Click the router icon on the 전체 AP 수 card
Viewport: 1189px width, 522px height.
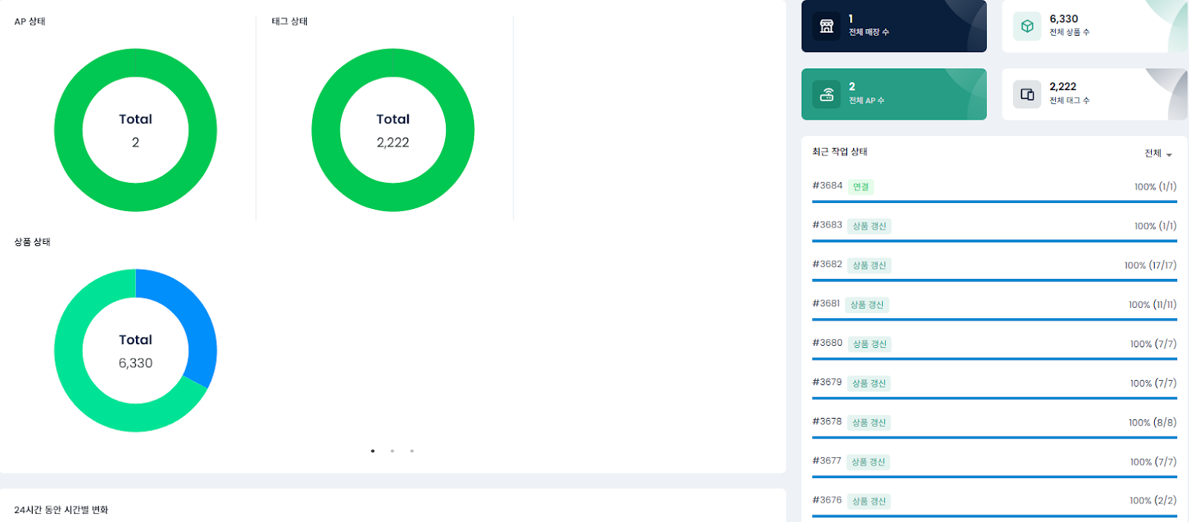coord(826,94)
